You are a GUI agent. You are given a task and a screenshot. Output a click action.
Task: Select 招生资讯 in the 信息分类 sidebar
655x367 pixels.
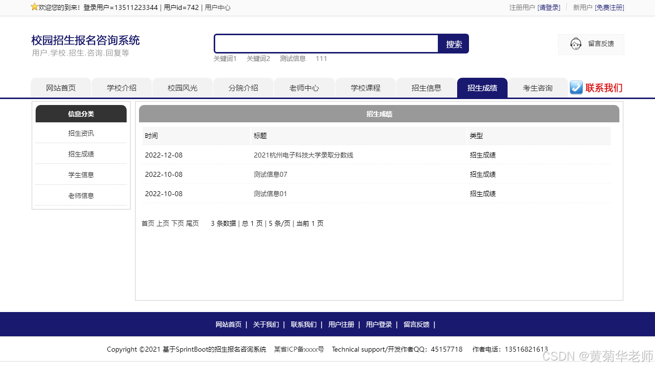pos(81,133)
